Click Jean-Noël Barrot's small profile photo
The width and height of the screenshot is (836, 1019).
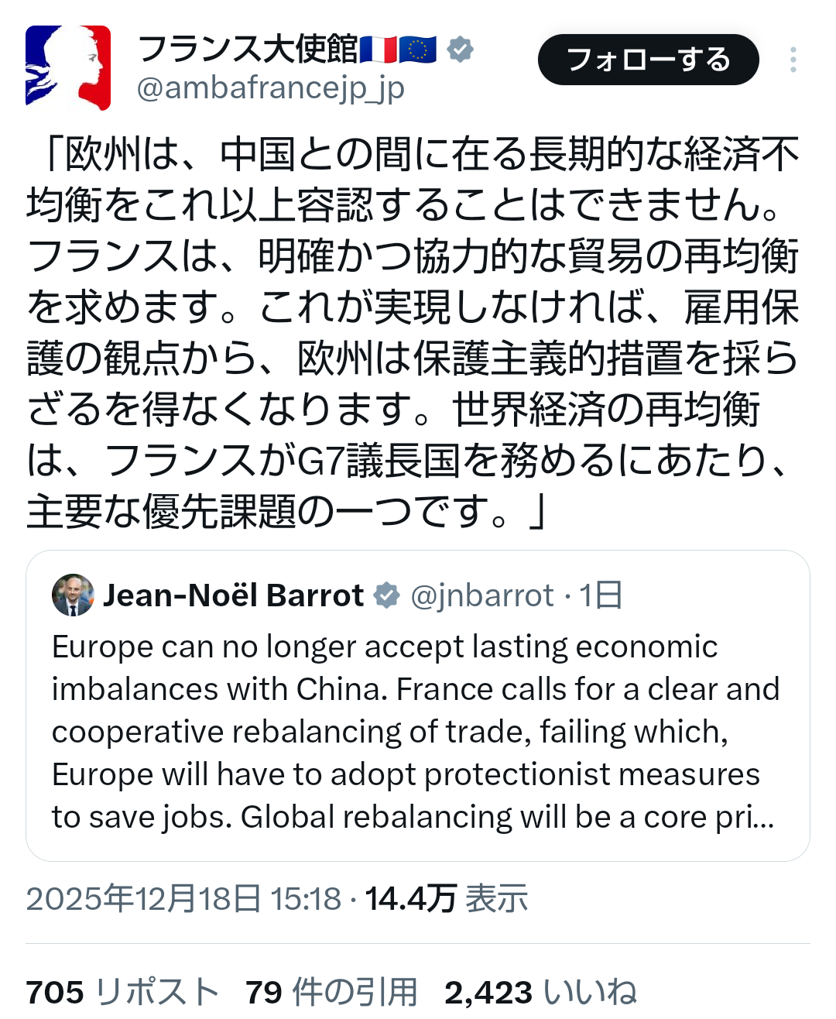(73, 595)
